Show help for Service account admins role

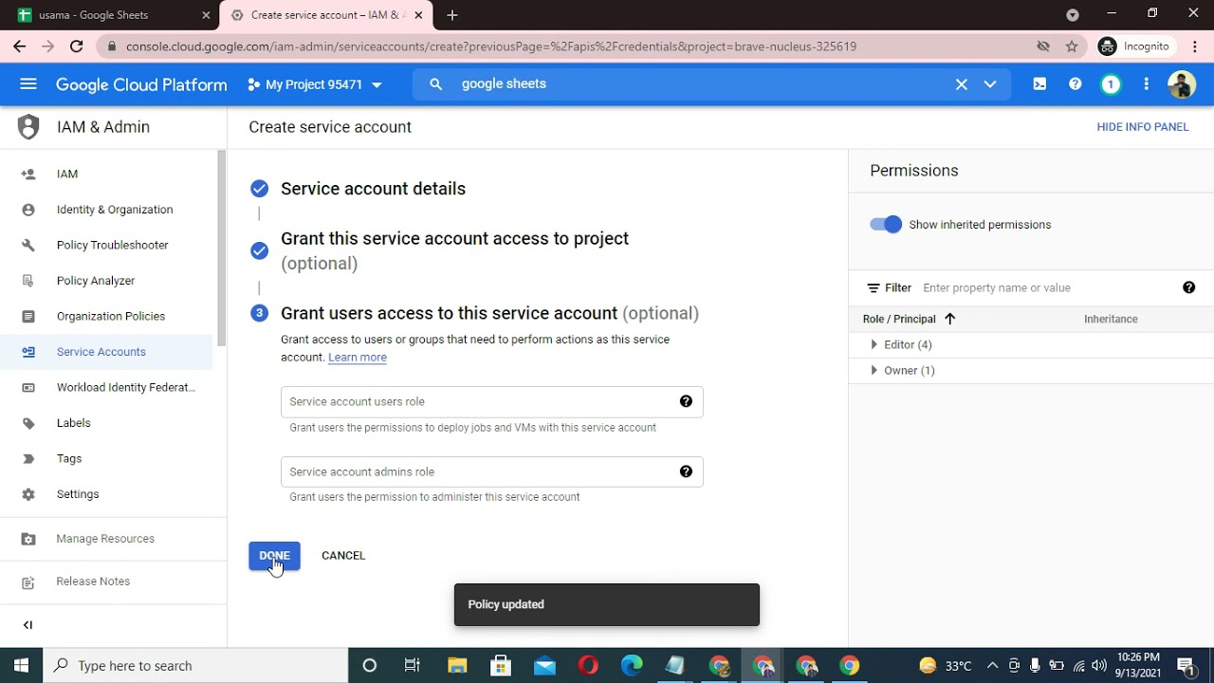tap(686, 471)
